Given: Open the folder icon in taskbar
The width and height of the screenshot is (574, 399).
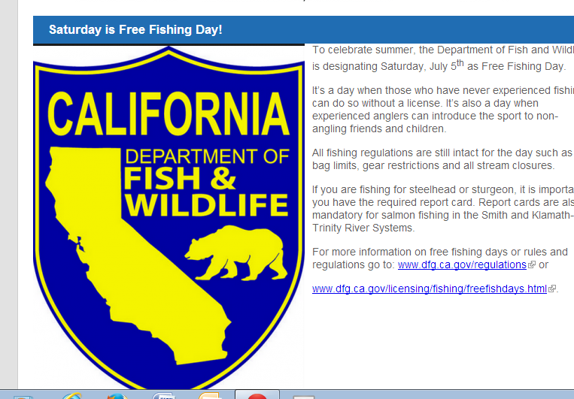Looking at the screenshot, I should pyautogui.click(x=208, y=395).
